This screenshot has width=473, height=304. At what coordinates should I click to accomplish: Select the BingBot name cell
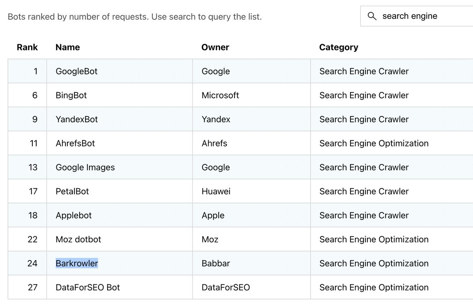[119, 95]
